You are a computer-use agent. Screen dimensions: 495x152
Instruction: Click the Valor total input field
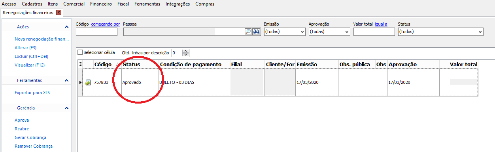[374, 32]
